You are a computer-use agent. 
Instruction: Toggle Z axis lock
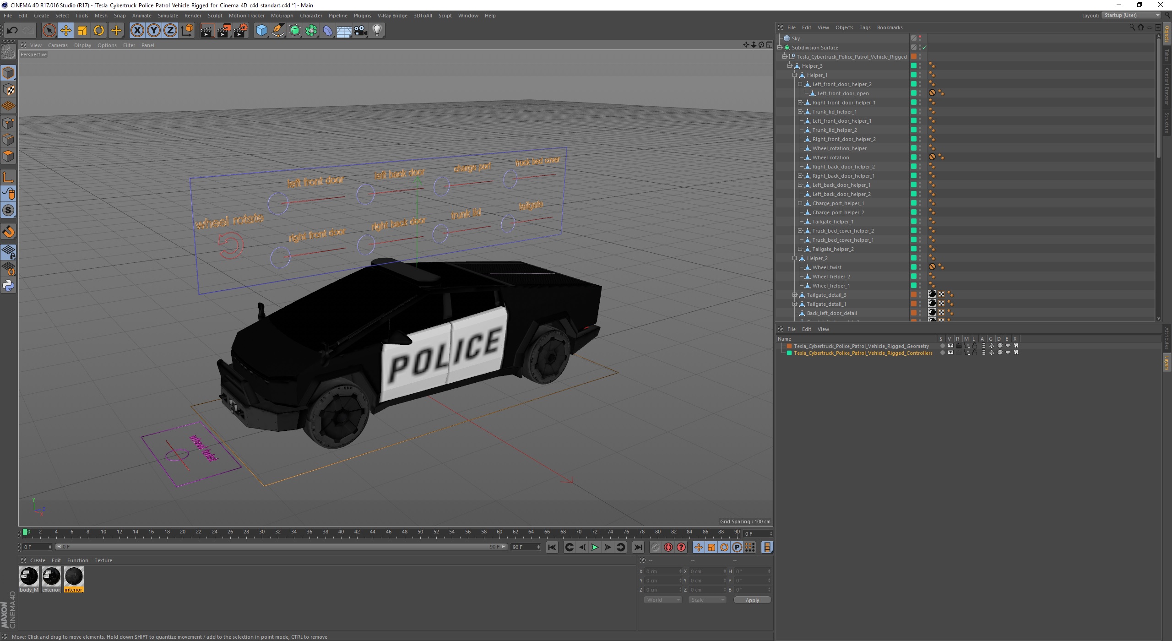click(x=170, y=31)
